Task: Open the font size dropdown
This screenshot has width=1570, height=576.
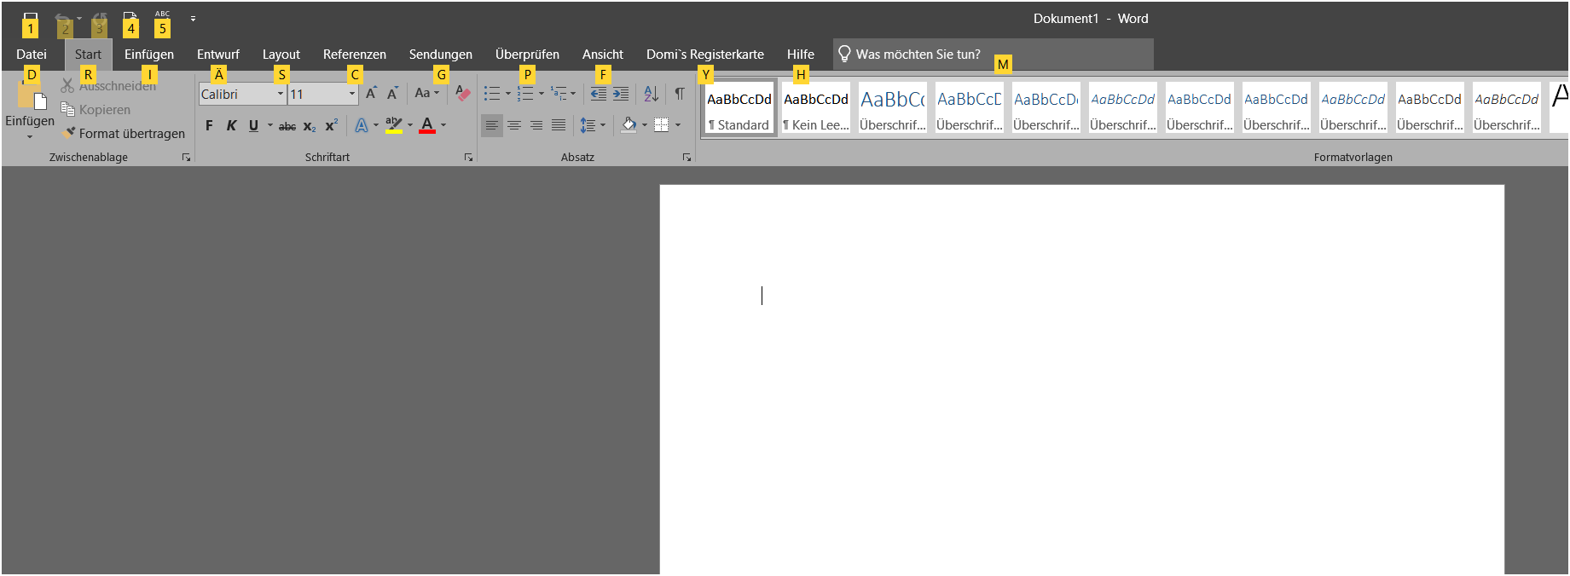Action: point(351,94)
